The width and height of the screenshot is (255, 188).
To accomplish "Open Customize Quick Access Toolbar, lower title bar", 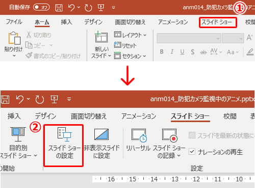I will 69,99.
